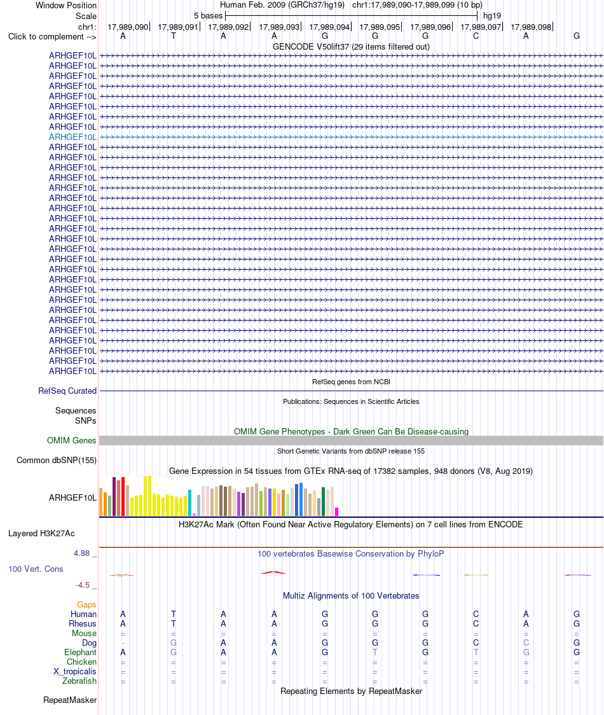604x715 pixels.
Task: Click the SNPs publications track label
Action: tap(85, 421)
